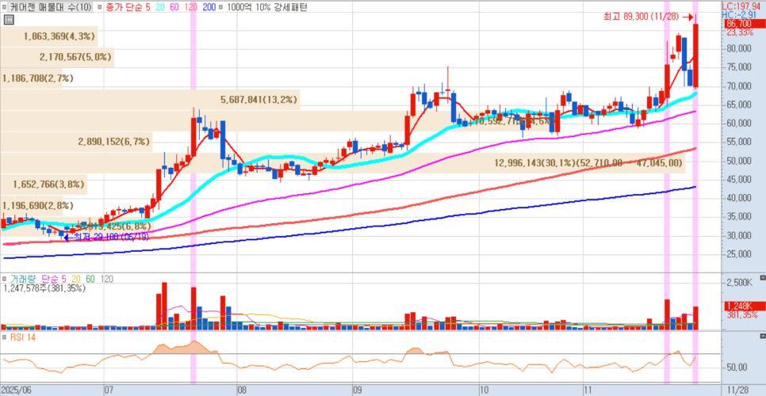The width and height of the screenshot is (766, 396).
Task: Click the 최저 29,100 (06/19) low marker
Action: (x=106, y=238)
